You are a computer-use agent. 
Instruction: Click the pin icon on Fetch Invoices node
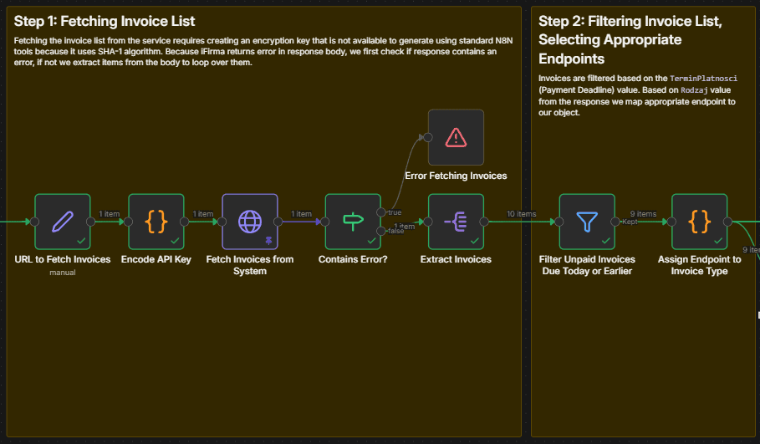pos(270,240)
